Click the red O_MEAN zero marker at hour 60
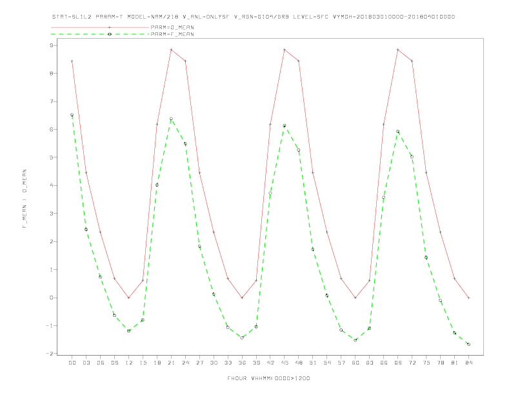 pyautogui.click(x=356, y=298)
